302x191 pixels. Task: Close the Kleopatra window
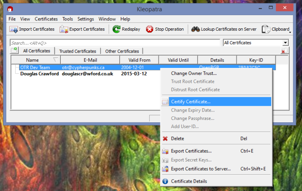point(285,8)
